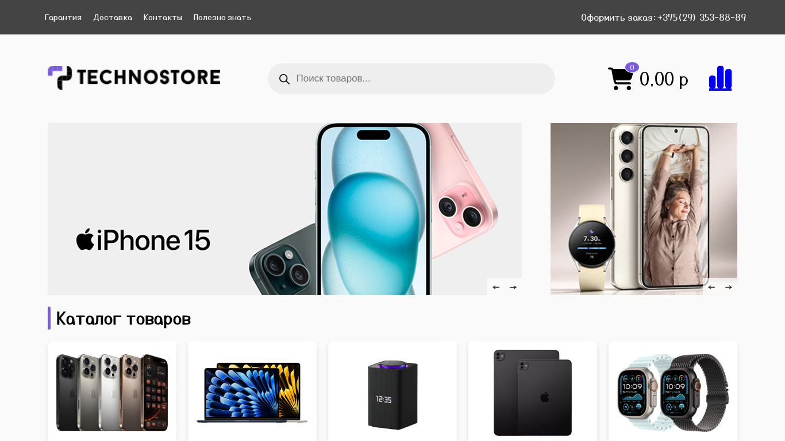Open the Гарантия menu item

tap(63, 17)
